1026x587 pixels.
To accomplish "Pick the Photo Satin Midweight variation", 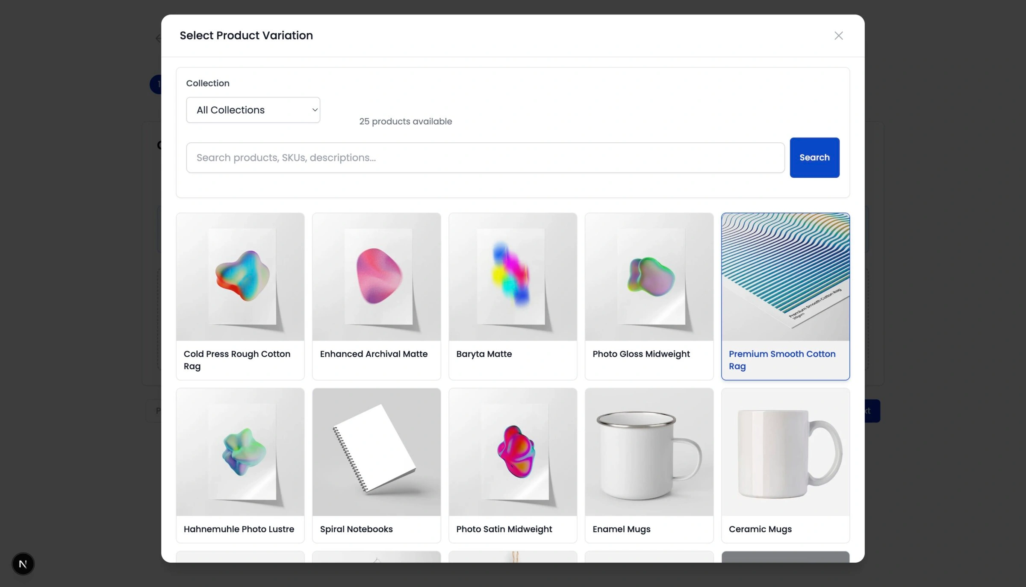I will tap(513, 465).
